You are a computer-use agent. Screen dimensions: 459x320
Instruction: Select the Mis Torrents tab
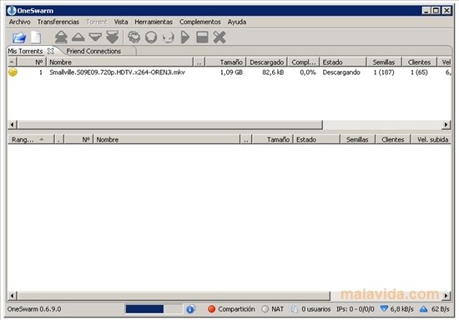pos(26,51)
